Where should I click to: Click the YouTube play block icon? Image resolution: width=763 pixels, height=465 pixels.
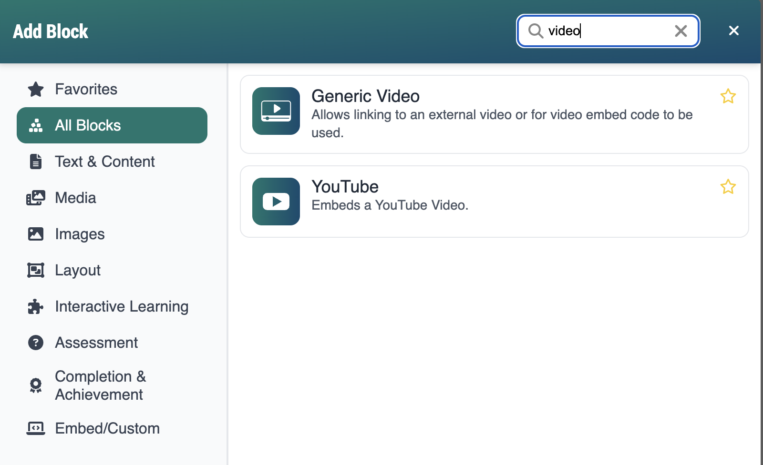276,202
